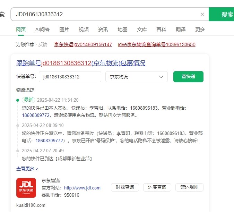The height and width of the screenshot is (212, 234).
Task: Click the gray timeline dot at 07:20:49
Action: tap(18, 151)
